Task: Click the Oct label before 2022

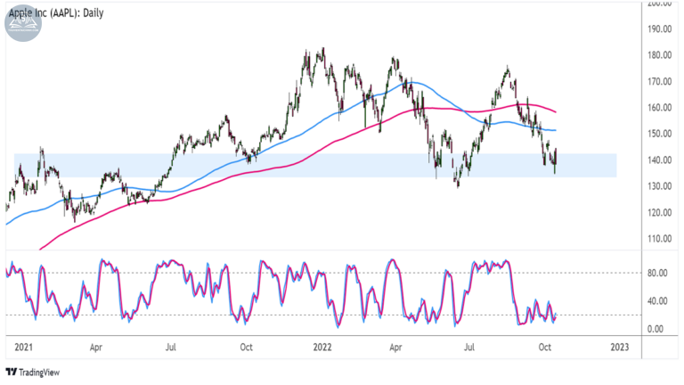Action: point(246,347)
